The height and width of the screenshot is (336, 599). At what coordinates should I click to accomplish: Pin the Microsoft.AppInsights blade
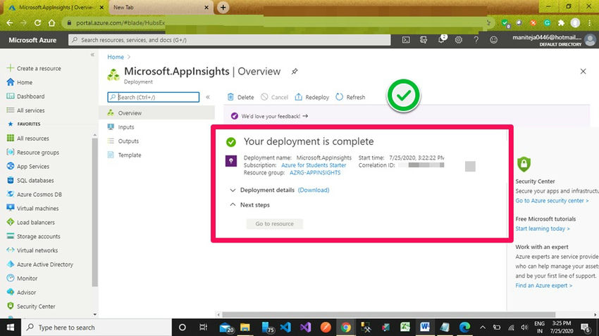(295, 72)
